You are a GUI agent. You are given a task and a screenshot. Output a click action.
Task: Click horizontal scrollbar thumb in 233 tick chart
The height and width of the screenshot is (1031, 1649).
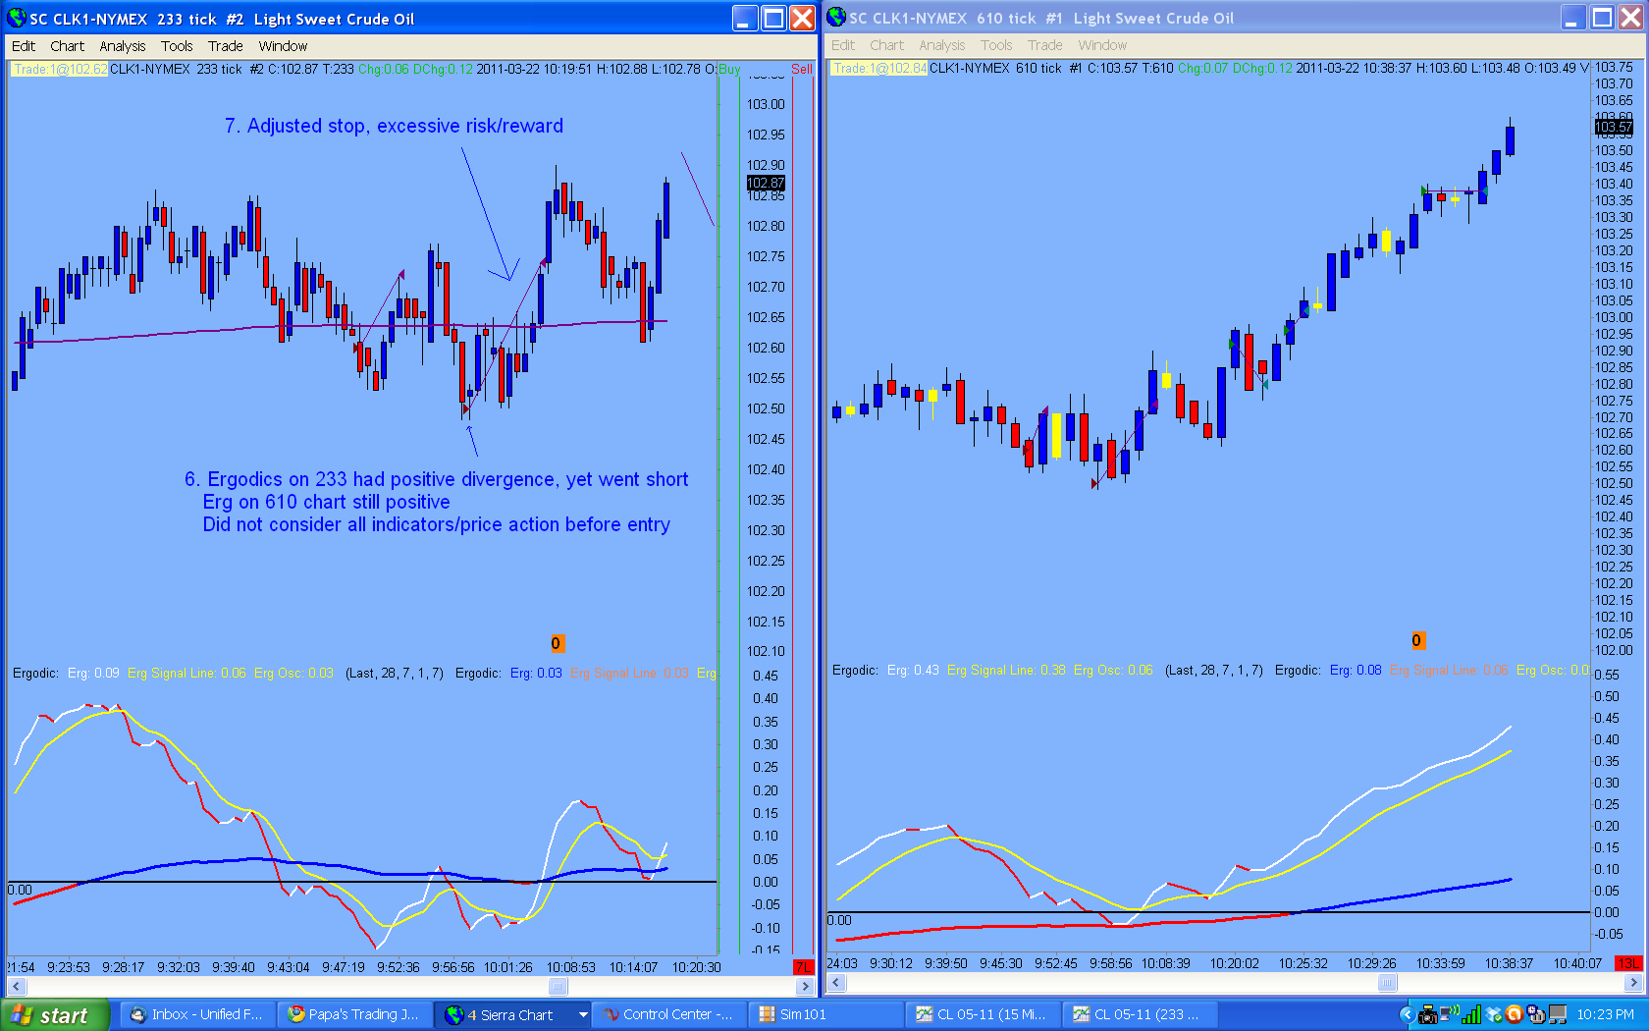558,986
